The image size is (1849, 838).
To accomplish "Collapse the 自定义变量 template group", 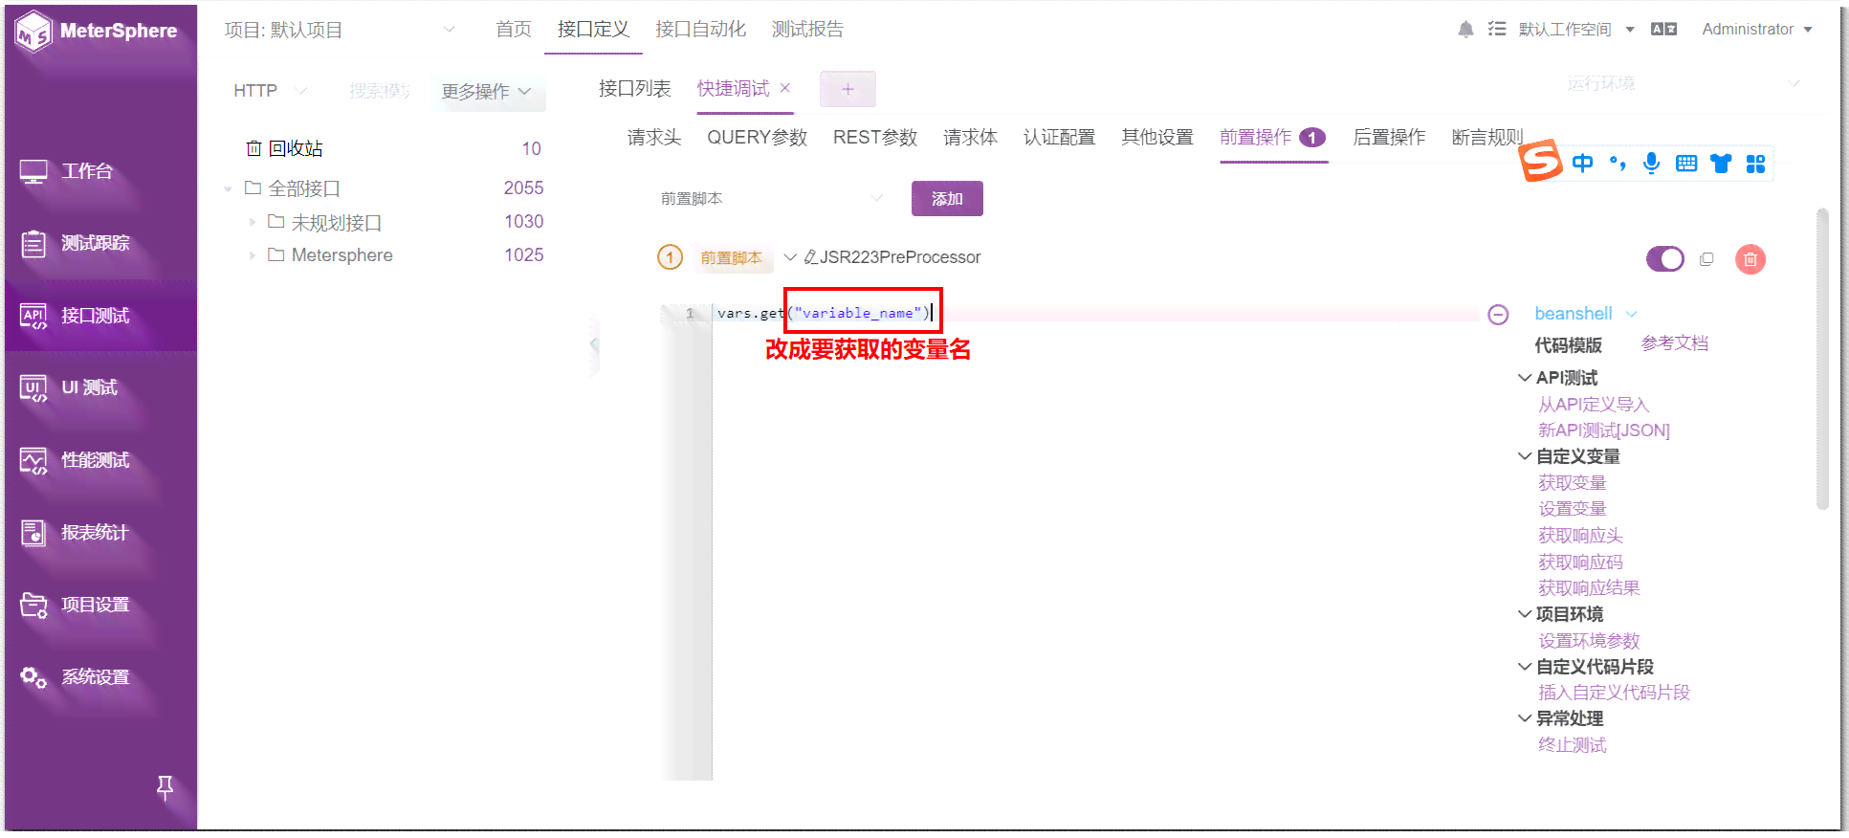I will pos(1525,457).
